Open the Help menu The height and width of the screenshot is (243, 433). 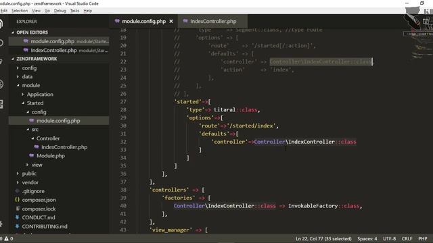(x=88, y=11)
